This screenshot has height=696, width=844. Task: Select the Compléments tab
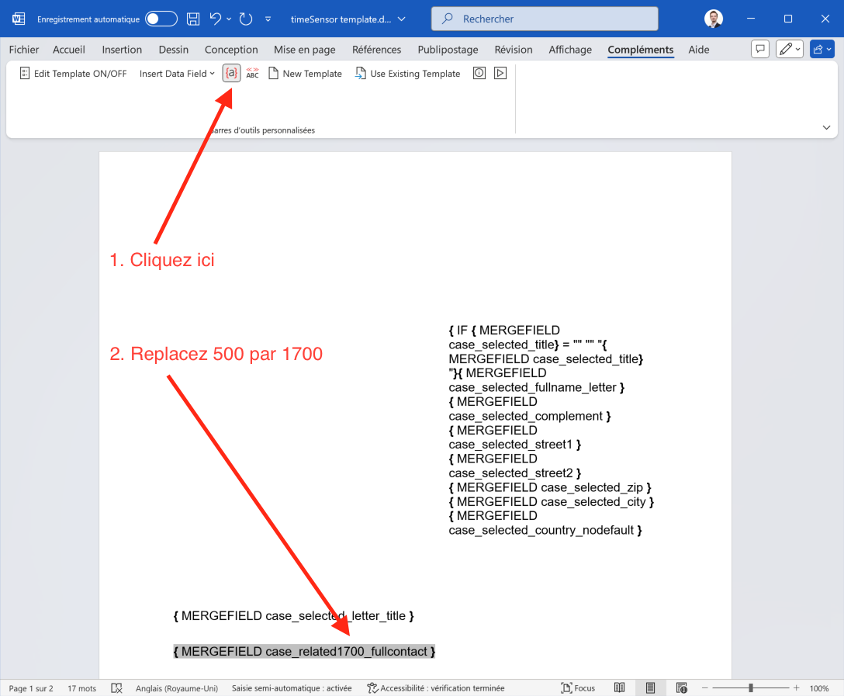point(641,50)
